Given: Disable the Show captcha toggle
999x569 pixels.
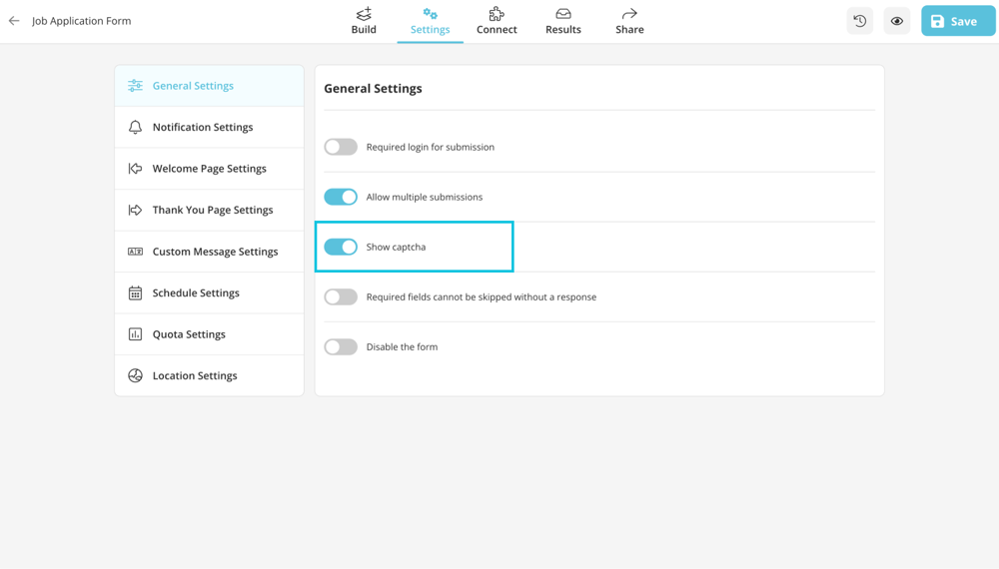Looking at the screenshot, I should tap(341, 247).
